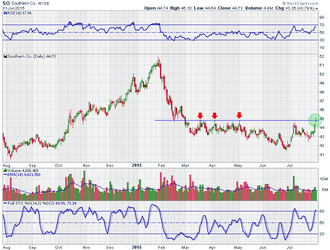Click the 2015 label on the time axis
This screenshot has width=330, height=250.
tap(136, 165)
